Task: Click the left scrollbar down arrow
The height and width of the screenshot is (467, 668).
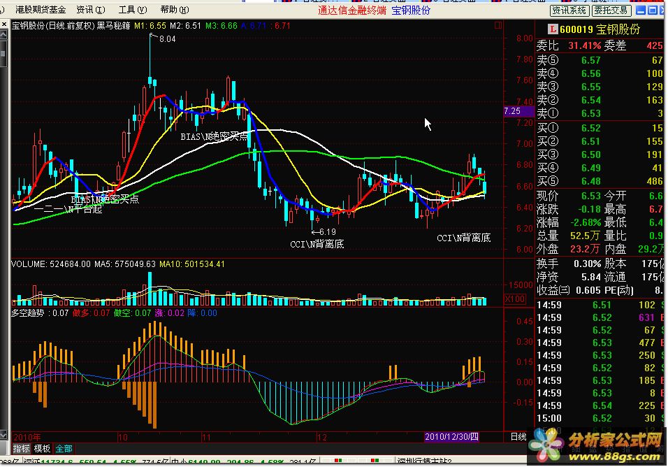Action: [3, 435]
